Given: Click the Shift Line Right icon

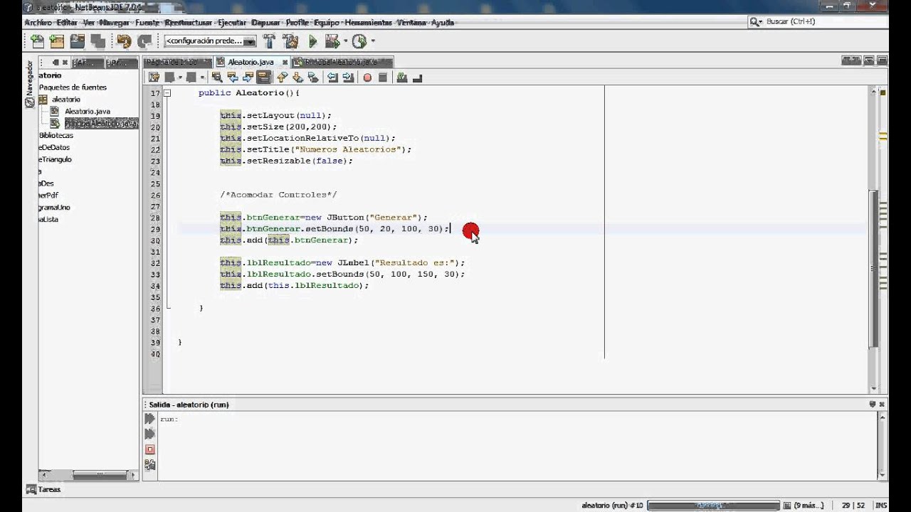Looking at the screenshot, I should [348, 77].
